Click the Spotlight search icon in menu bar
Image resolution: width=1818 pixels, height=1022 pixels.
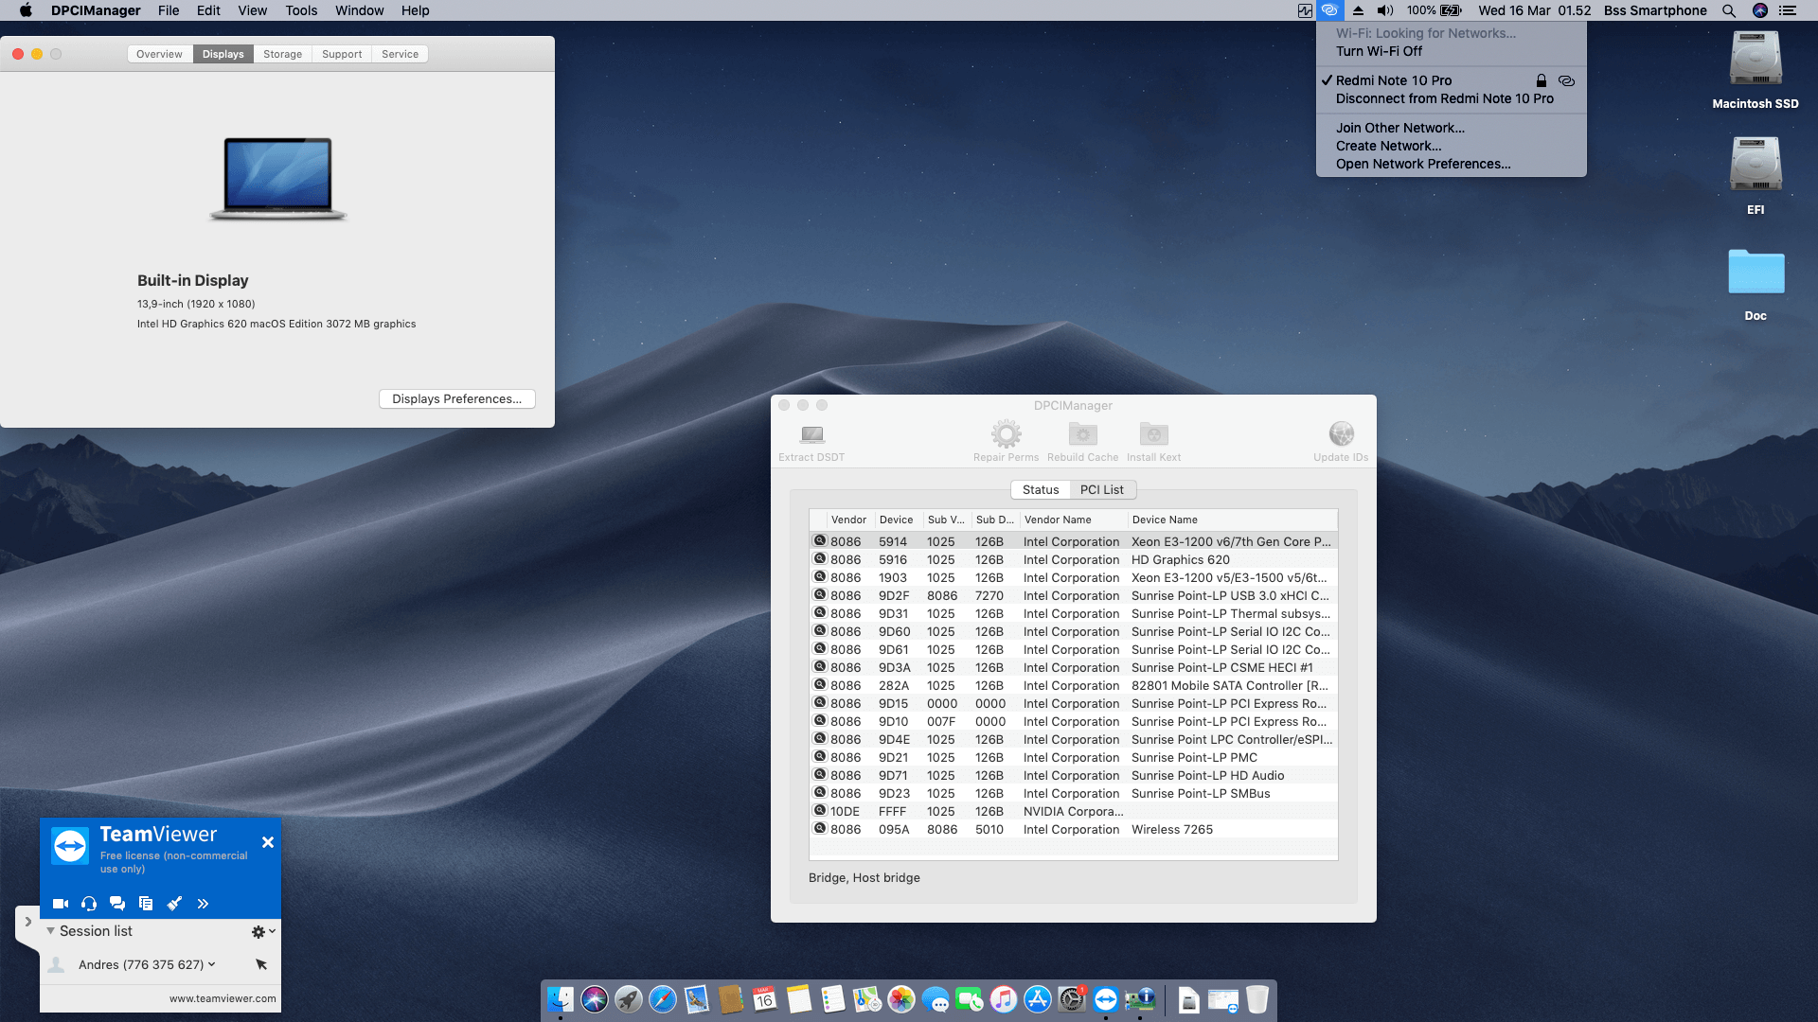[x=1729, y=10]
